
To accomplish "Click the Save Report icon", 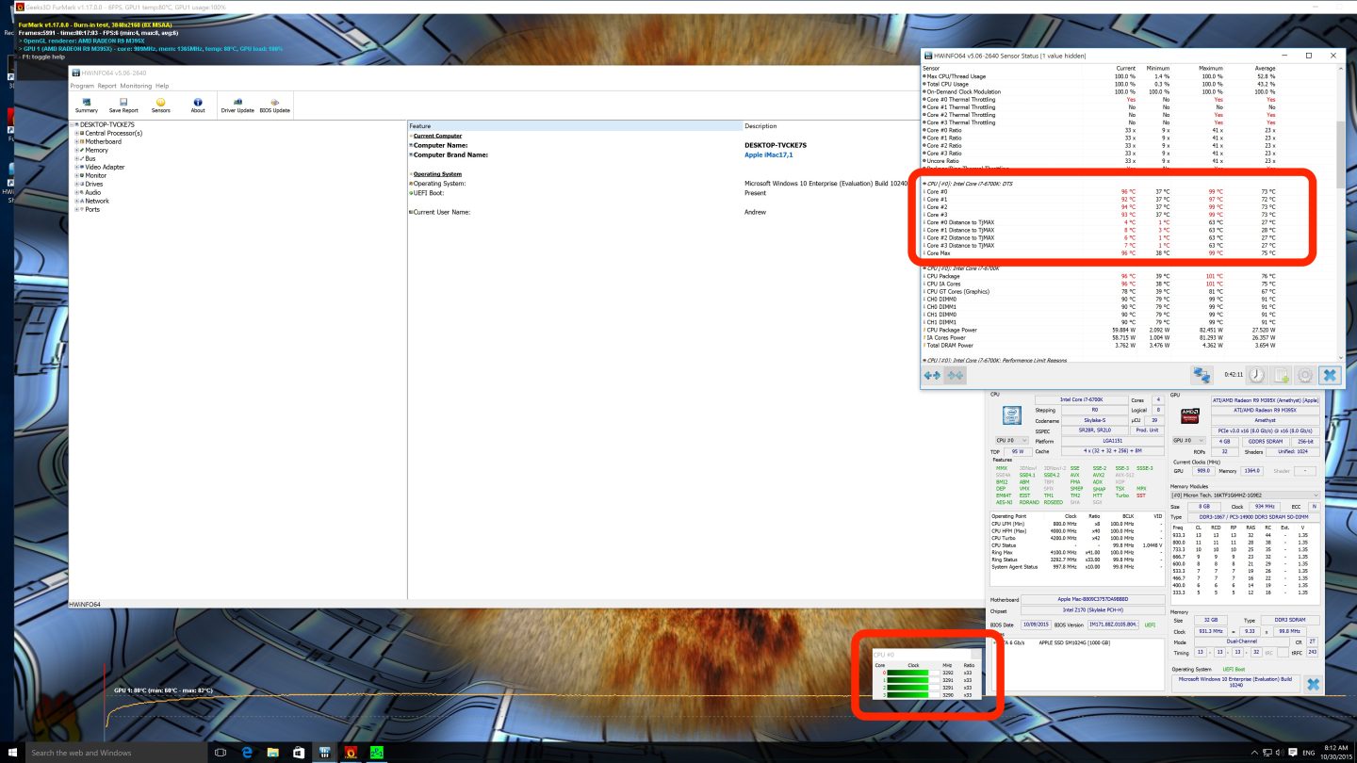I will [x=123, y=104].
